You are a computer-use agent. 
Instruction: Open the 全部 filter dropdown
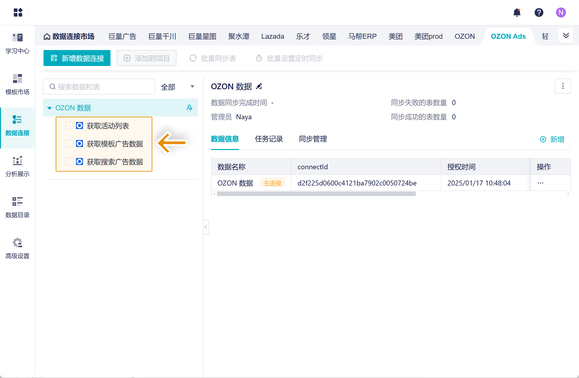pyautogui.click(x=177, y=87)
